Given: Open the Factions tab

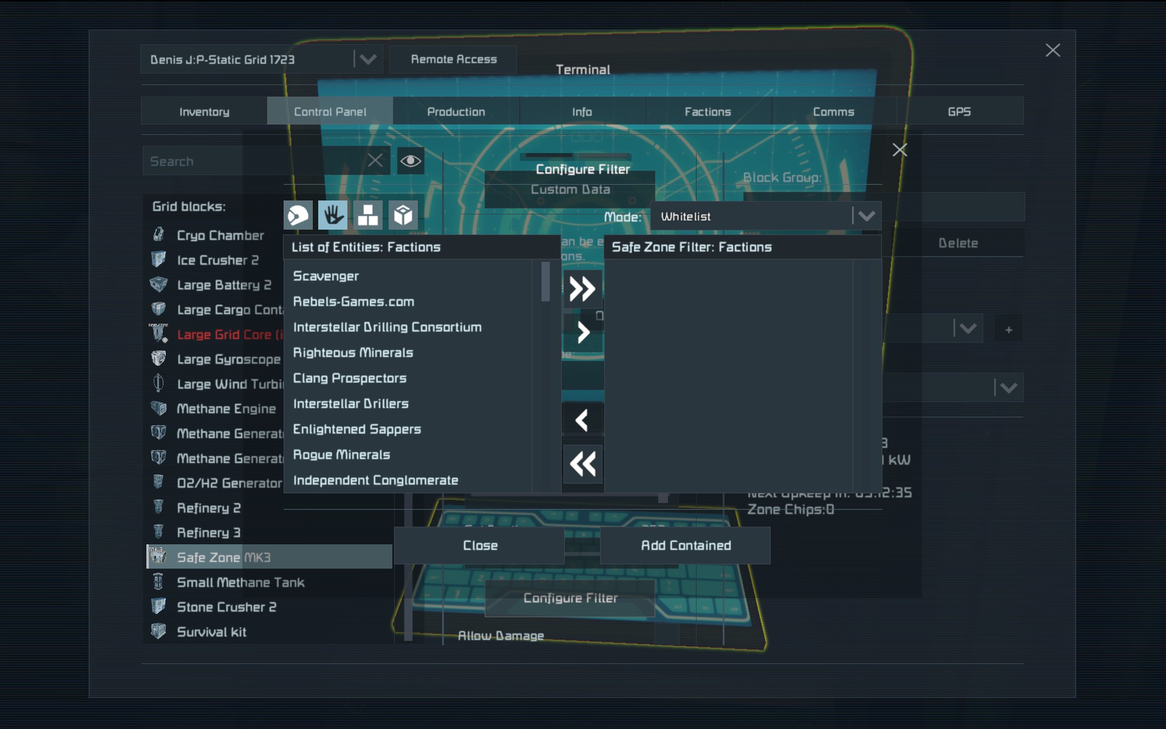Looking at the screenshot, I should click(707, 112).
